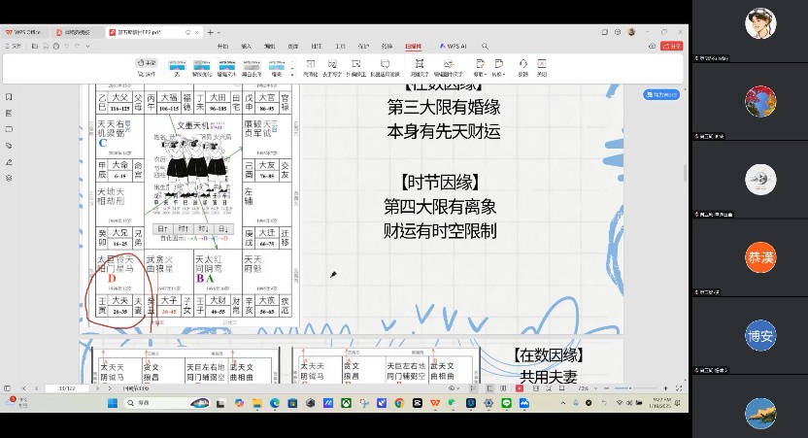The image size is (808, 438).
Task: Switch to the open PDF document tab
Action: [144, 32]
